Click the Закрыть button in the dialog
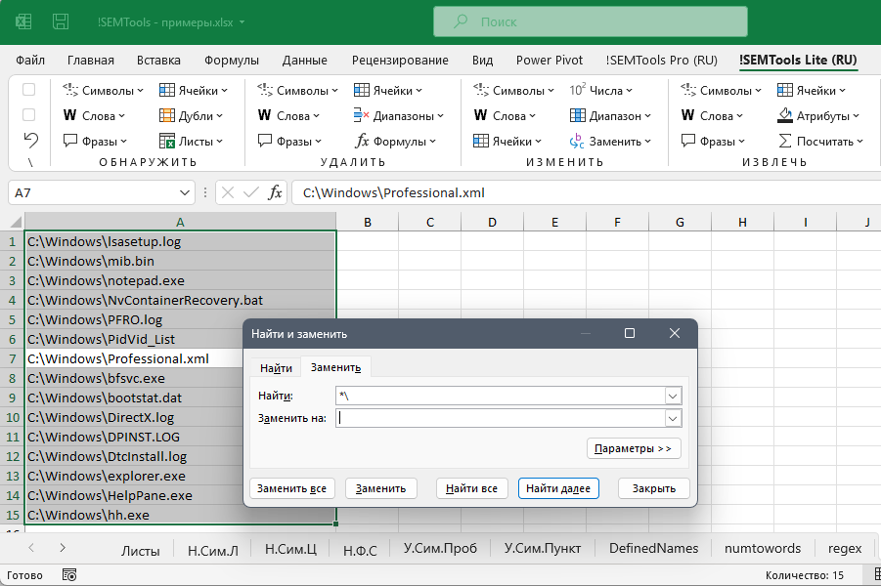 pyautogui.click(x=653, y=488)
